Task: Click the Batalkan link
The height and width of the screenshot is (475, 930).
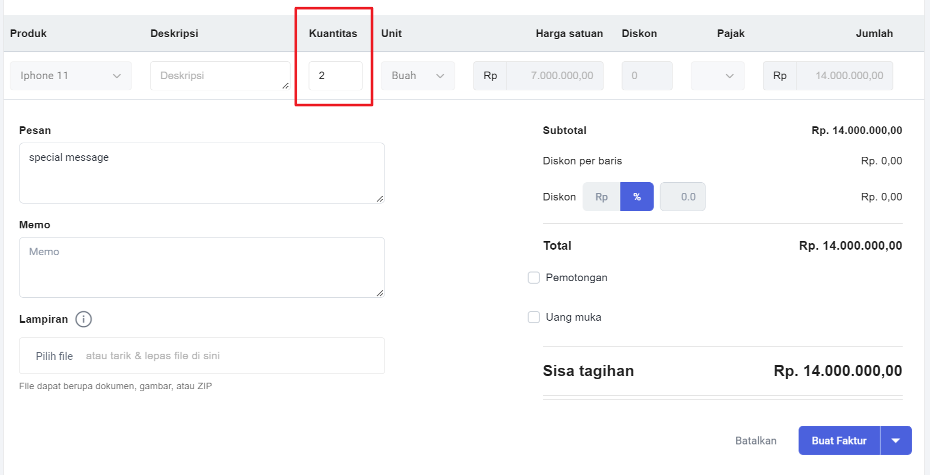Action: point(756,440)
